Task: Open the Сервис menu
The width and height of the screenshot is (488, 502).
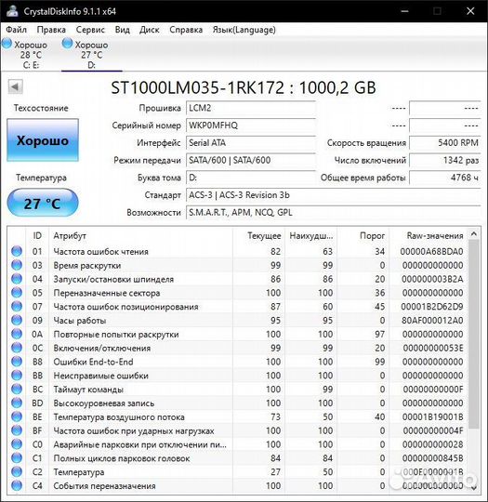Action: (90, 30)
